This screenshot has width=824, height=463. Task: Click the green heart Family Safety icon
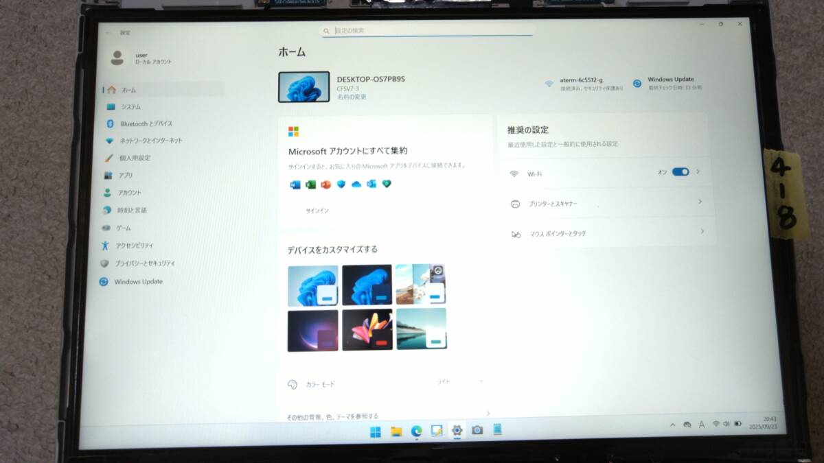[x=387, y=184]
